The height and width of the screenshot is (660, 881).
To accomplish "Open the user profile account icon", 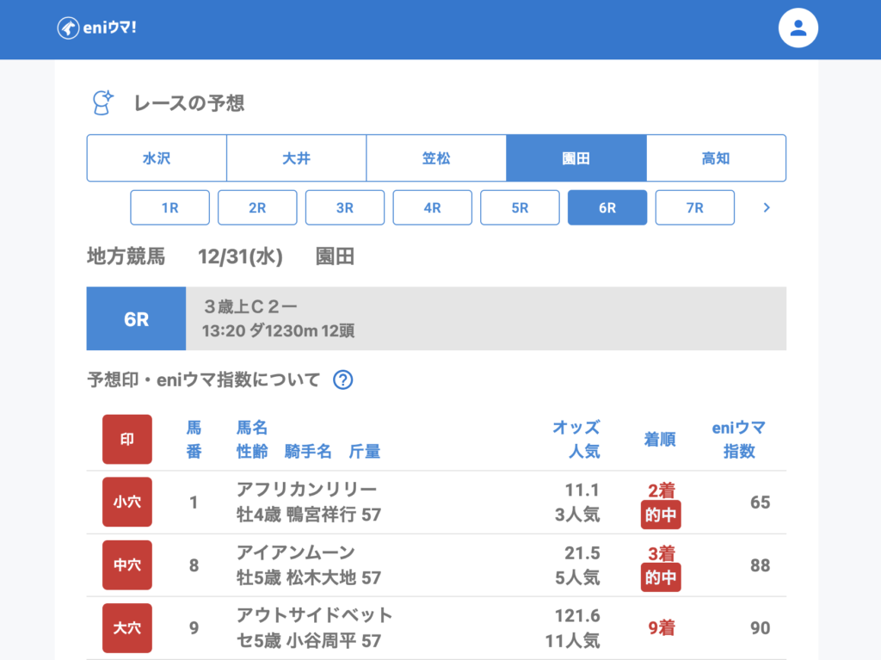I will (798, 28).
